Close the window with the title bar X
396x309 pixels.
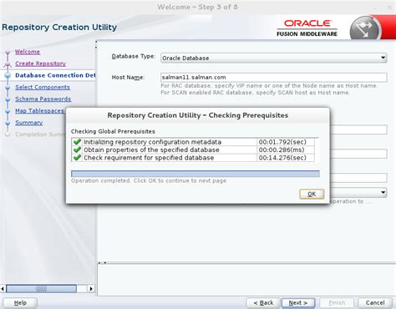(389, 8)
